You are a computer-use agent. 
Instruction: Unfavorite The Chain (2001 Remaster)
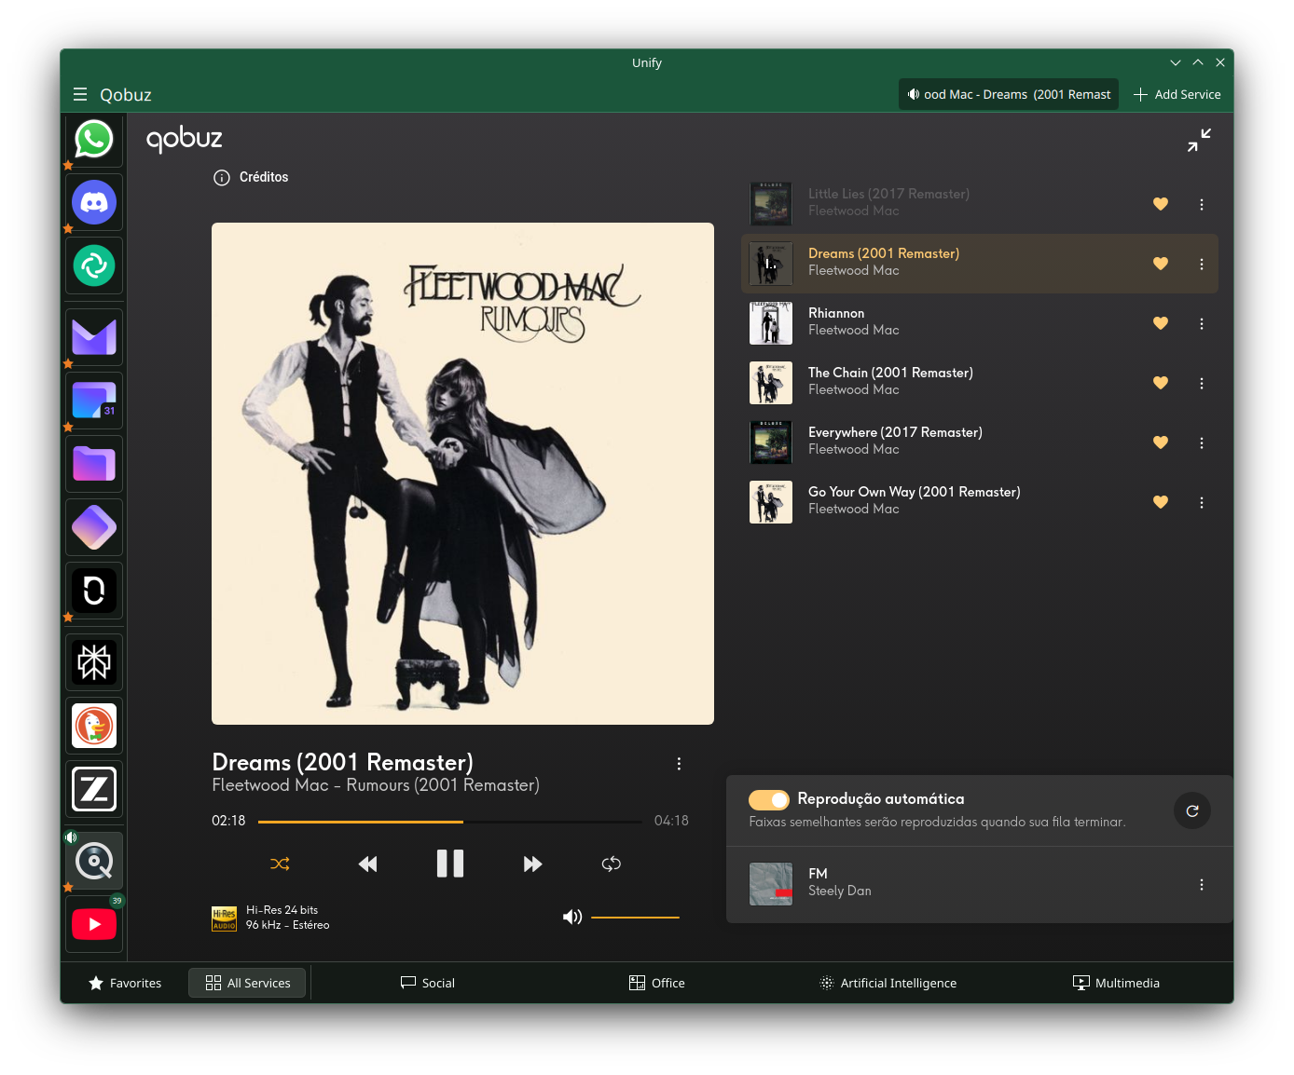pos(1161,383)
